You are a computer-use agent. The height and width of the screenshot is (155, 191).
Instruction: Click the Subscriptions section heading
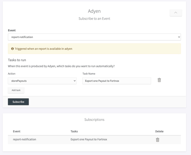pyautogui.click(x=94, y=120)
